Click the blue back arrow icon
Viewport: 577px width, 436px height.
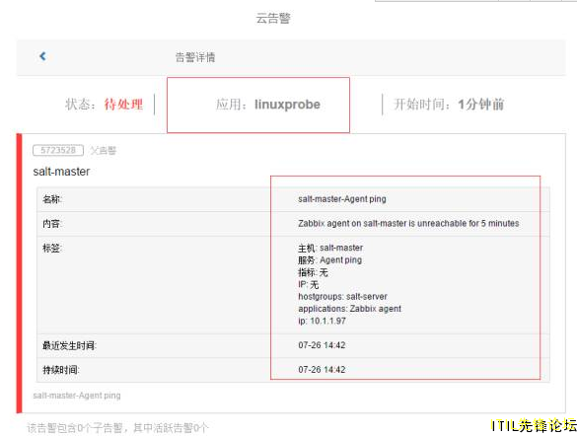pos(42,56)
